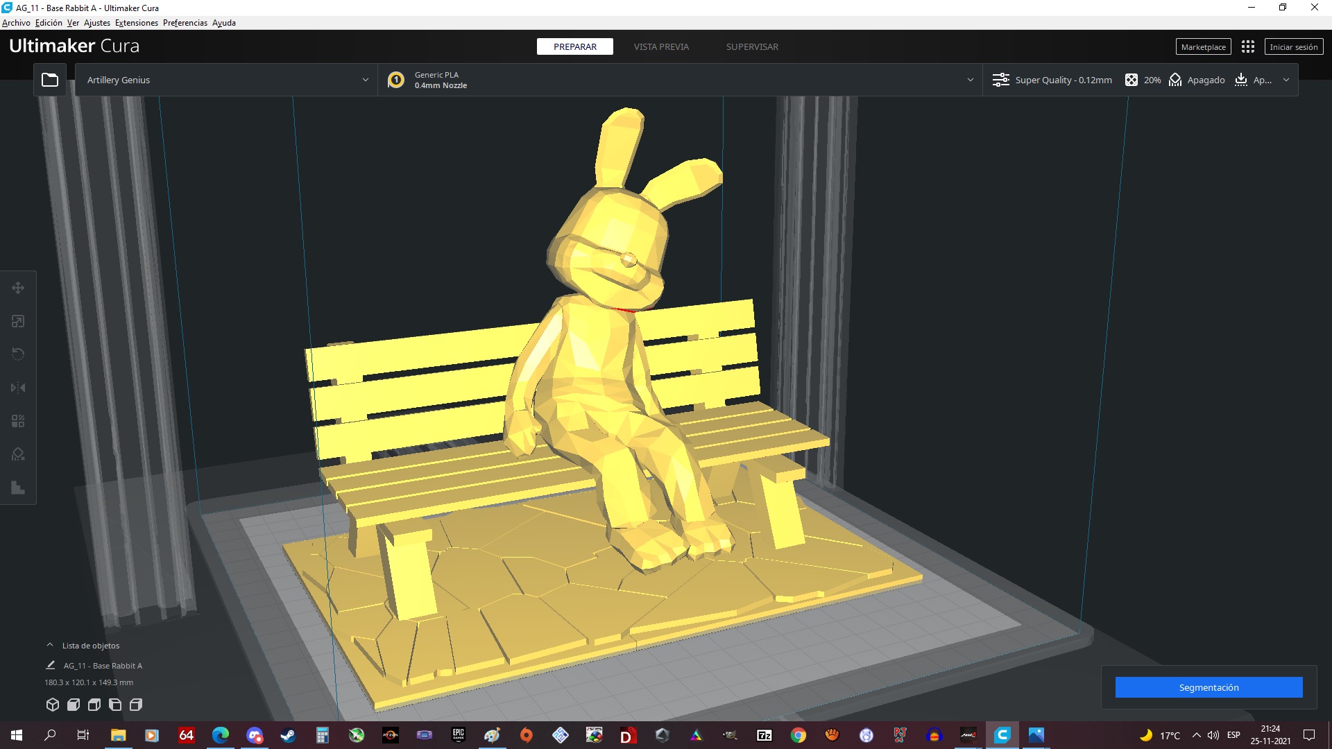Select the Scale tool
1332x749 pixels.
click(x=18, y=321)
